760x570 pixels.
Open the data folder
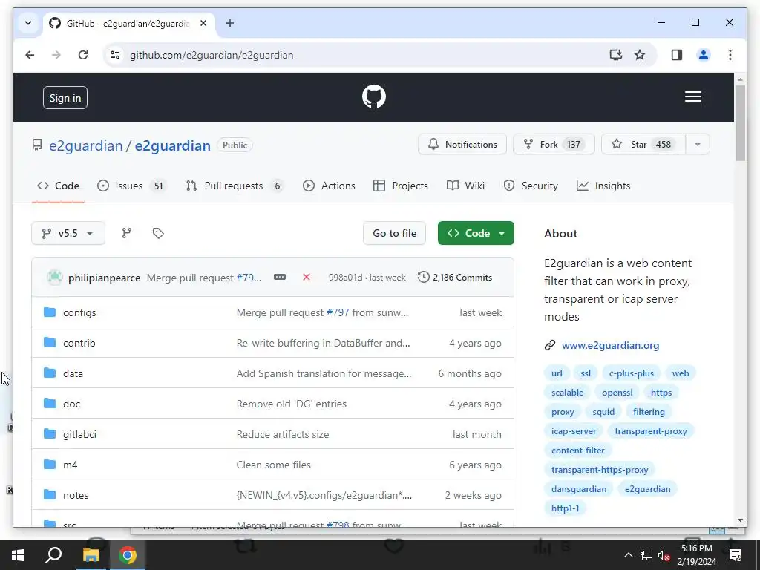tap(73, 373)
